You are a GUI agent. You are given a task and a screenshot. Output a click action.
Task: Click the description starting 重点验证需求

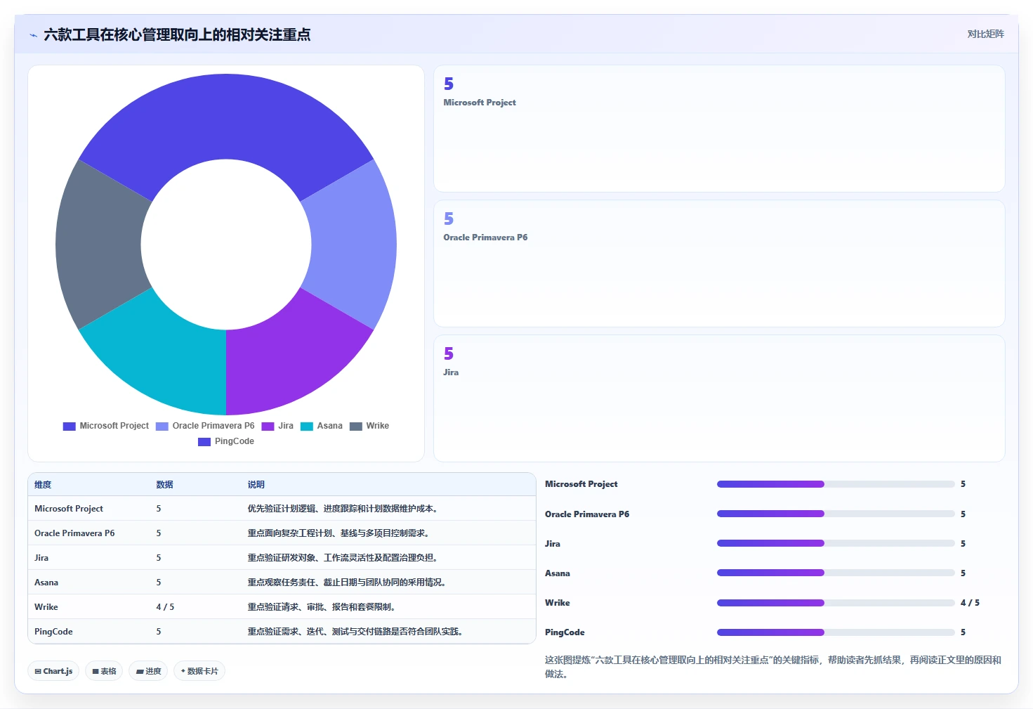tap(355, 632)
